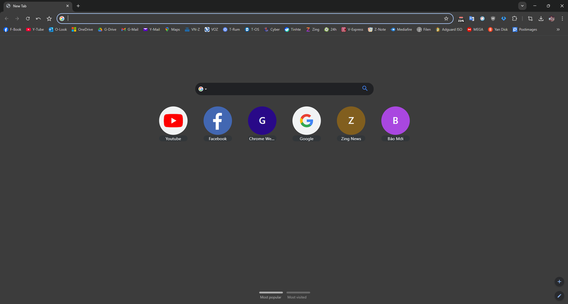Click the Google icon in address bar
Screen dimensions: 568x304
(x=62, y=19)
